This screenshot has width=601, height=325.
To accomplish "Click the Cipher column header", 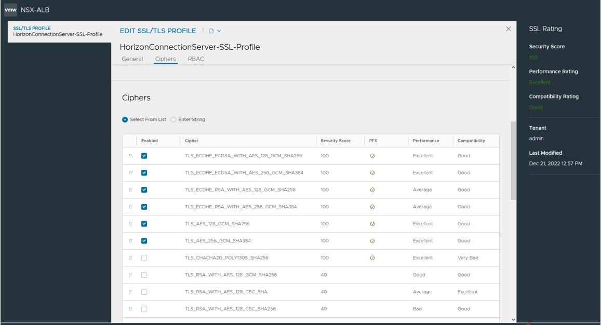I will (x=192, y=141).
